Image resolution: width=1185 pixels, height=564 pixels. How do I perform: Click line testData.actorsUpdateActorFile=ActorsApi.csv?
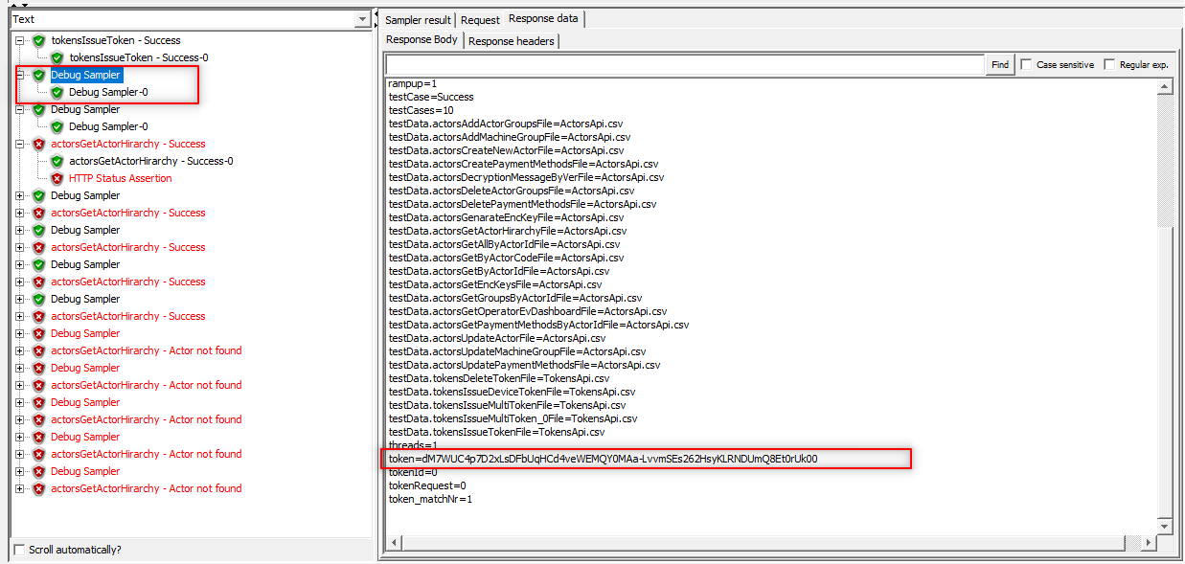[x=497, y=338]
